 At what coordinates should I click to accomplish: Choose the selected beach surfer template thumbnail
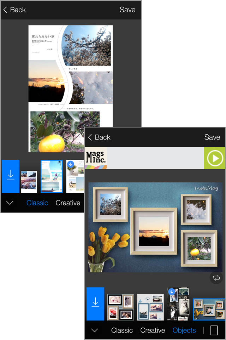[52, 176]
